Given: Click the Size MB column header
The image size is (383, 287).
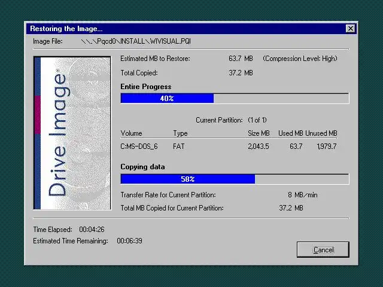Looking at the screenshot, I should click(259, 133).
